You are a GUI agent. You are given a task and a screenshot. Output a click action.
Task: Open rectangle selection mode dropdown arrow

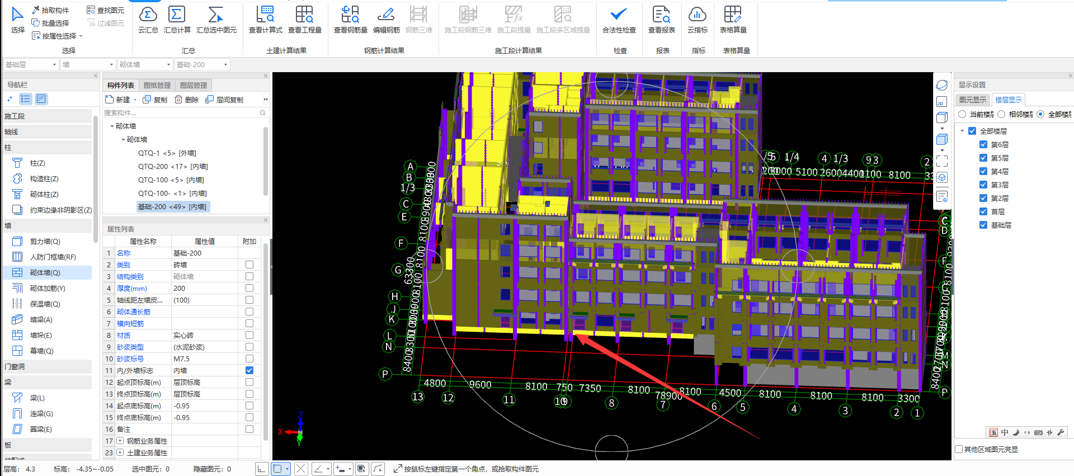tap(288, 469)
